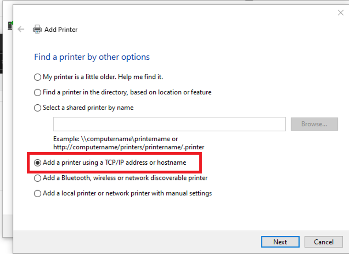
Task: Choose "Find a printer in the directory" option
Action: coord(37,93)
